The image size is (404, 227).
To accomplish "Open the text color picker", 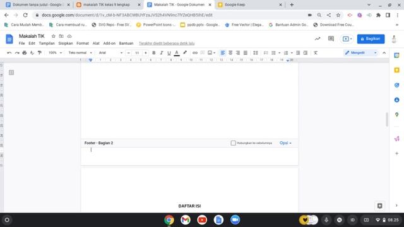I will (177, 53).
